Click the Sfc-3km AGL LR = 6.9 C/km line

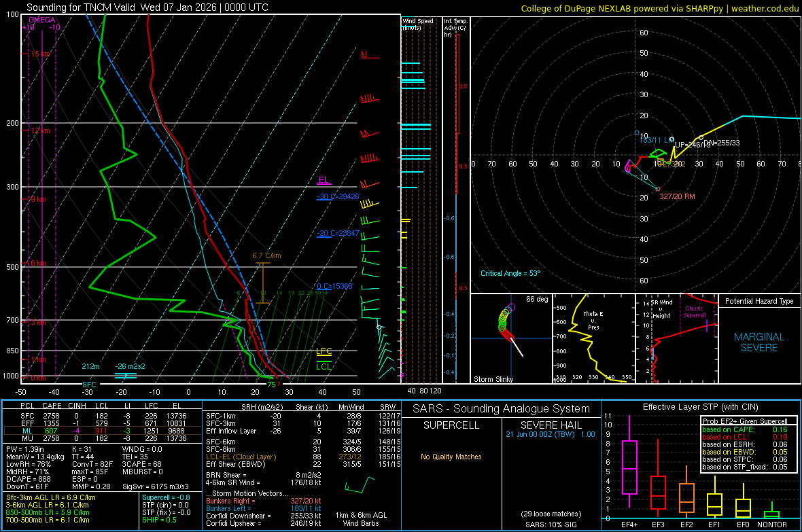click(51, 497)
